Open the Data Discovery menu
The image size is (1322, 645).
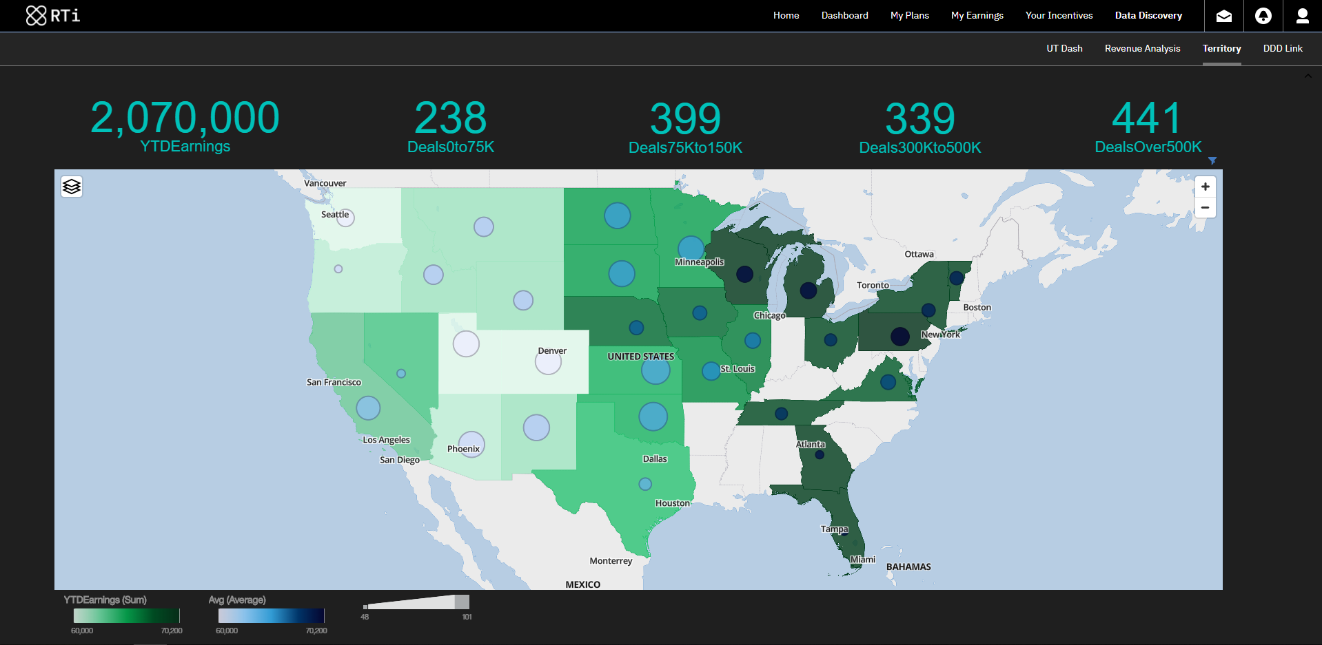point(1148,15)
